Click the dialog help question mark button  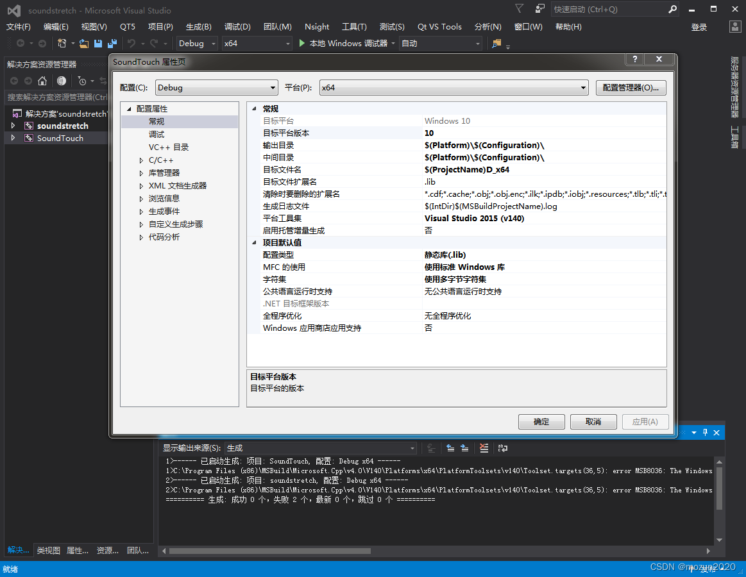click(x=634, y=59)
